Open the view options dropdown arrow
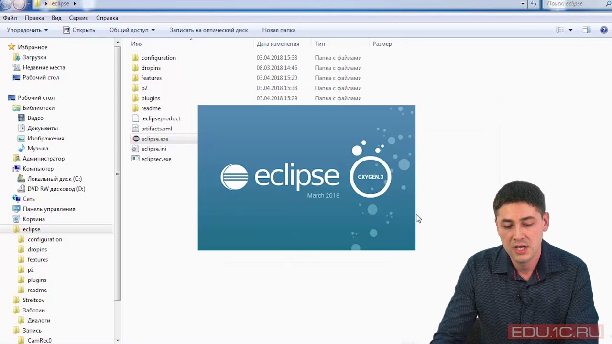The image size is (612, 344). [570, 30]
